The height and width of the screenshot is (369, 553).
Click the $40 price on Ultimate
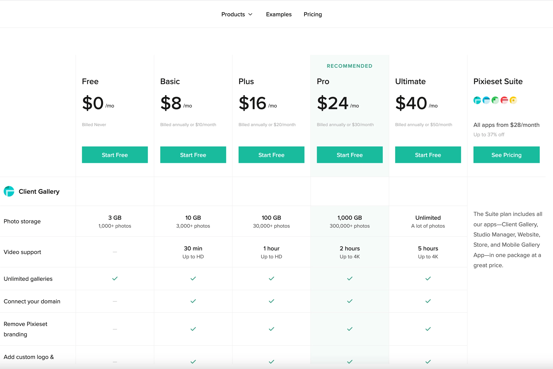click(411, 103)
